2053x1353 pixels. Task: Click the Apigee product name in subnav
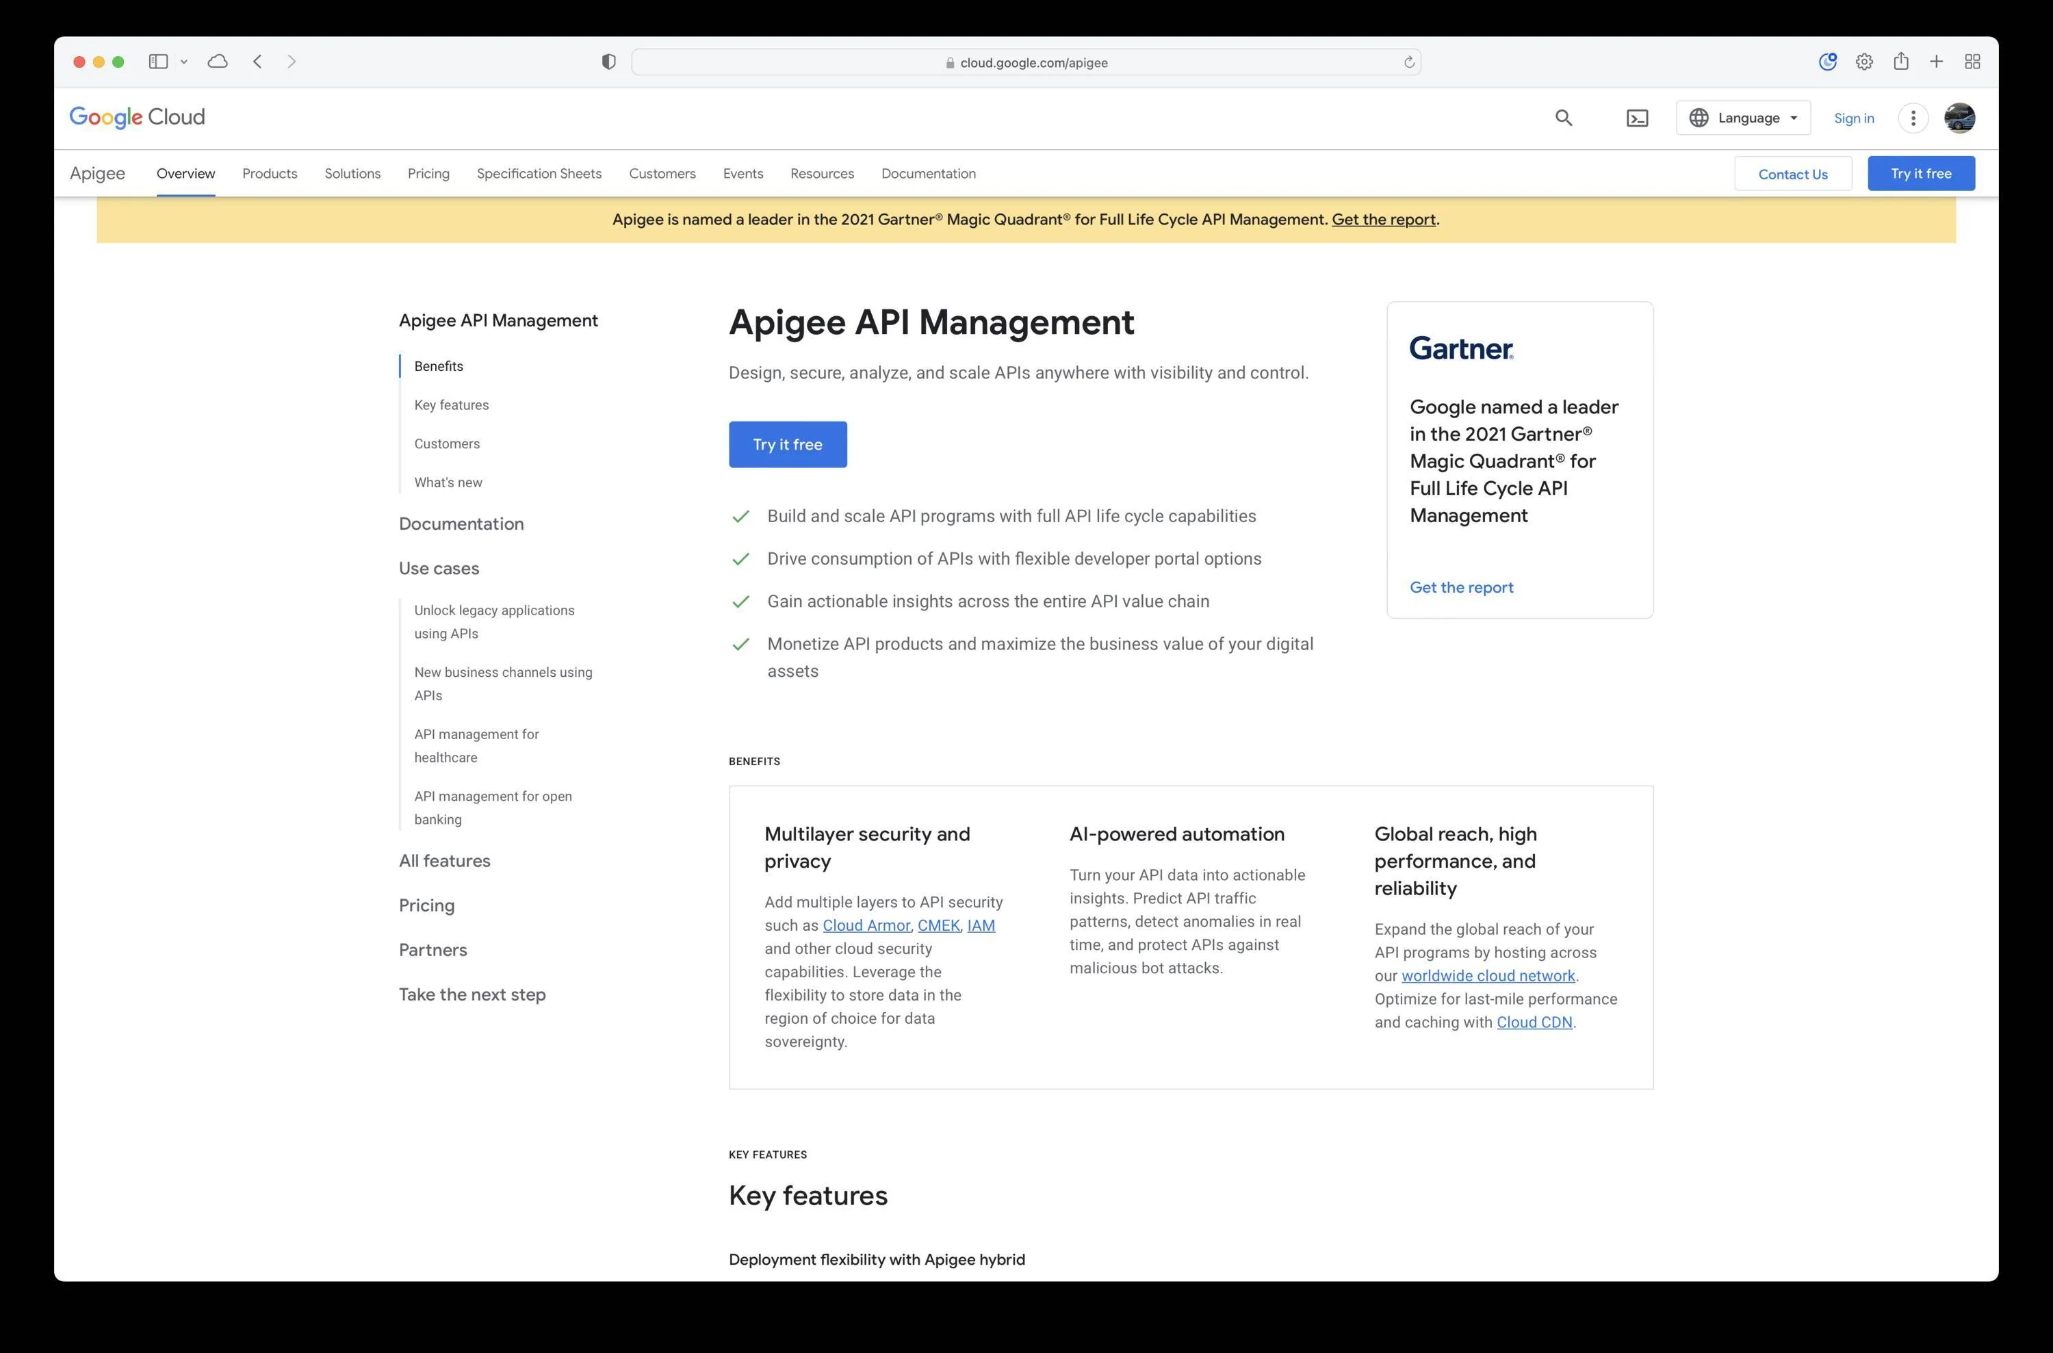click(97, 173)
